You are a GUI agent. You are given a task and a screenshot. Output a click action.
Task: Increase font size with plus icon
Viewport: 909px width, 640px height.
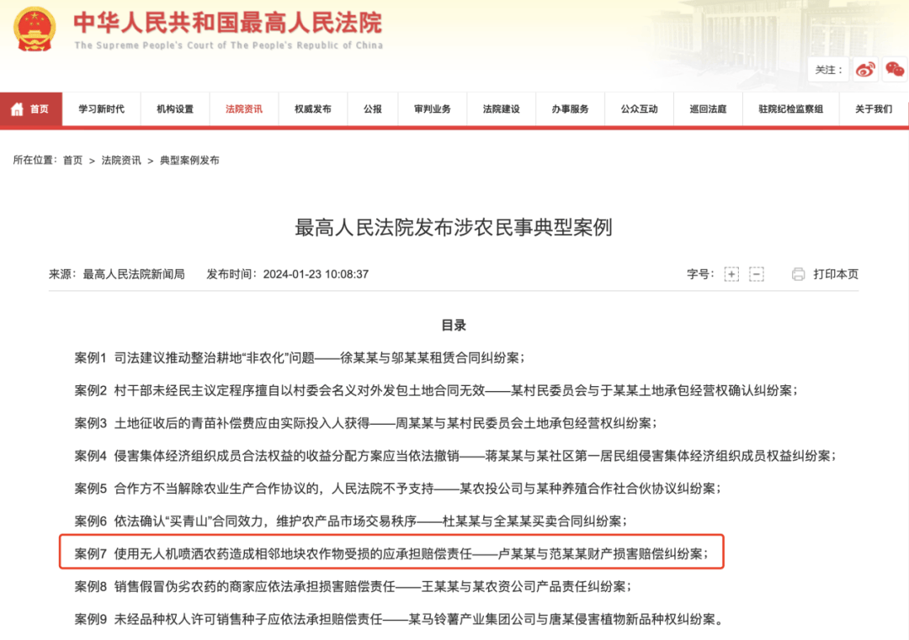tap(731, 274)
